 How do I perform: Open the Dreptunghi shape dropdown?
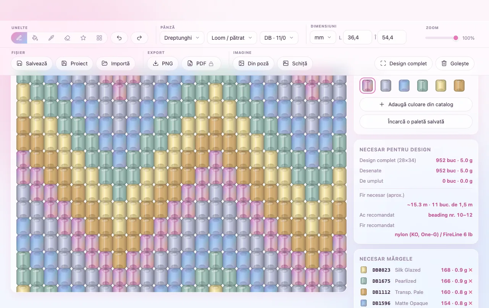point(182,37)
